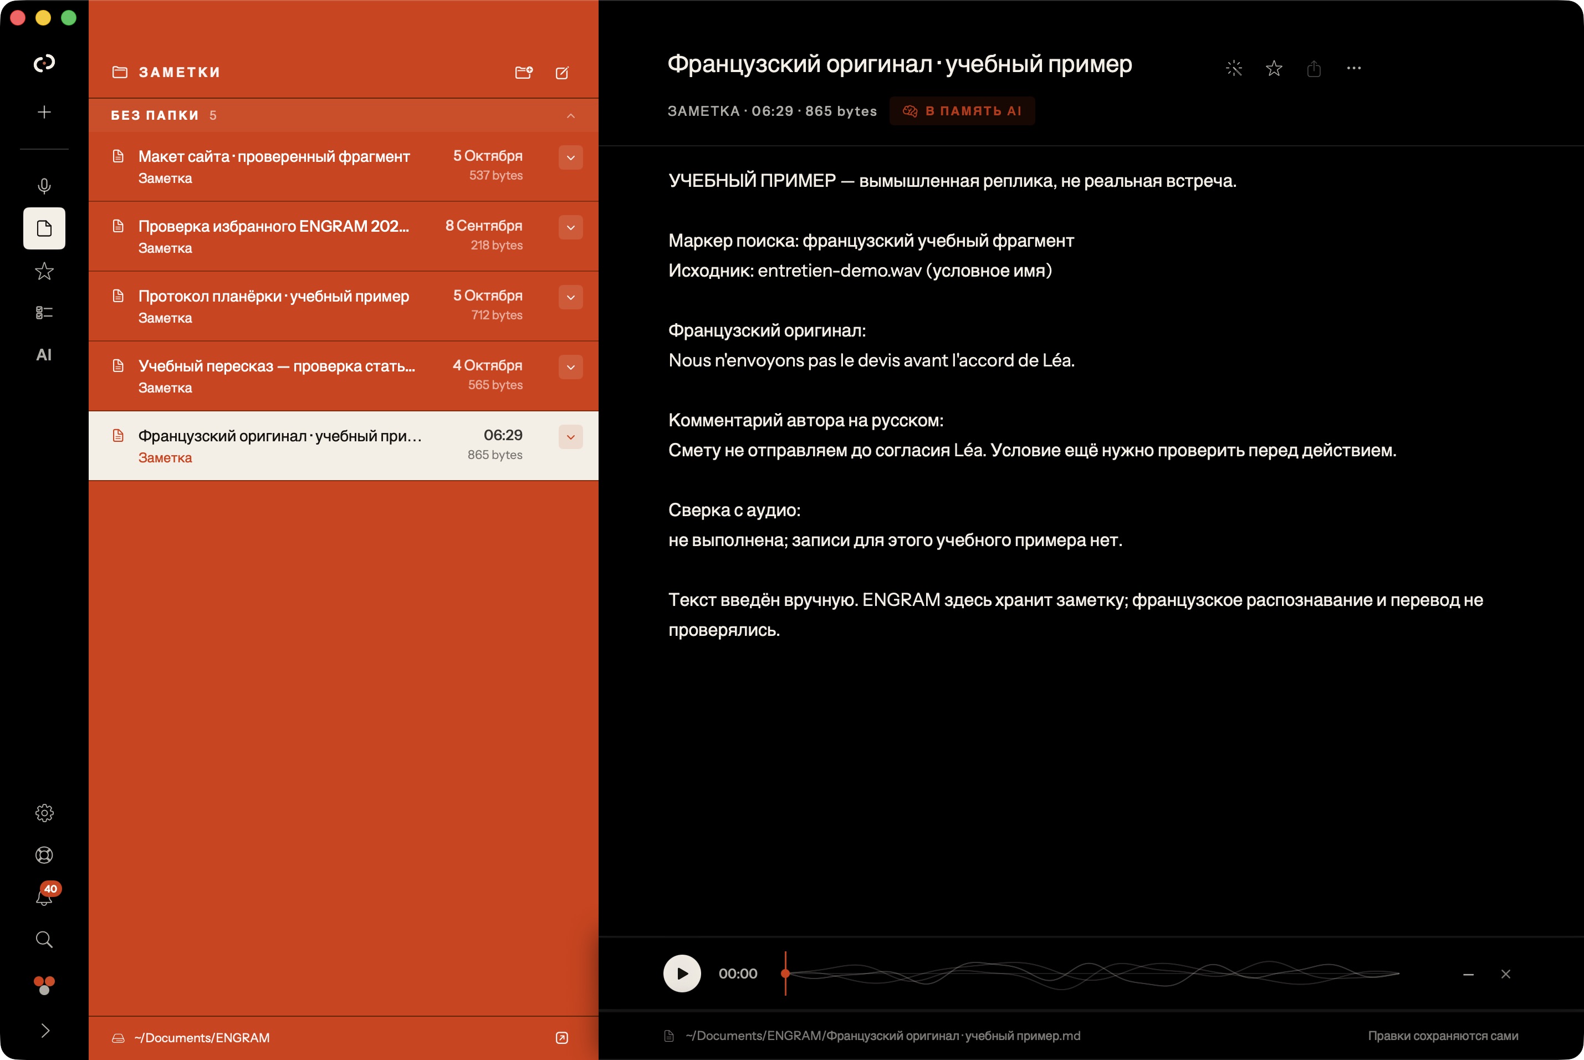Create a new folder in Заметки

524,72
